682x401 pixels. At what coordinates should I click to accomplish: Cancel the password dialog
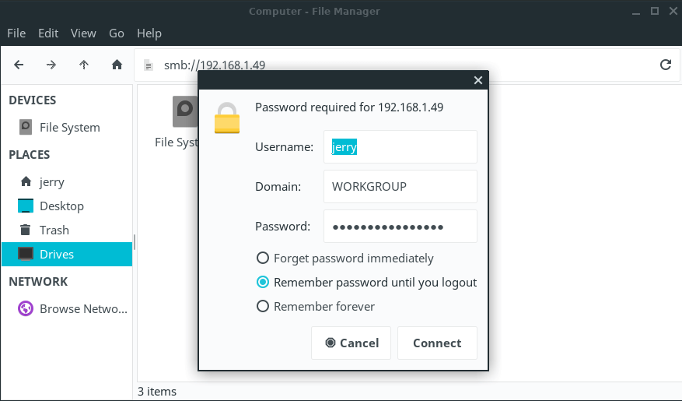click(x=351, y=343)
